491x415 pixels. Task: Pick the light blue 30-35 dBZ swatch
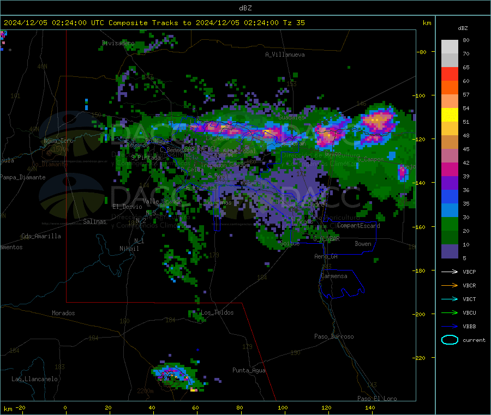point(450,210)
